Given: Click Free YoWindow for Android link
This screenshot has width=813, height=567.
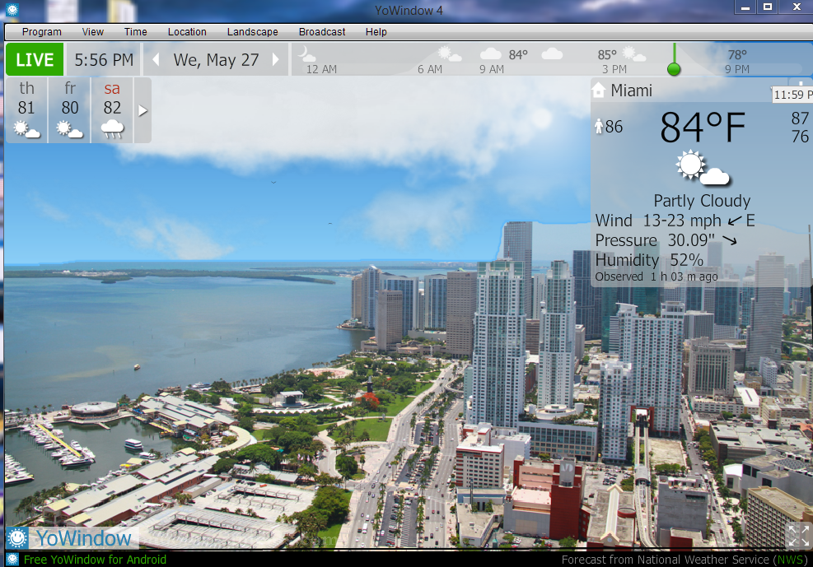Looking at the screenshot, I should click(95, 560).
